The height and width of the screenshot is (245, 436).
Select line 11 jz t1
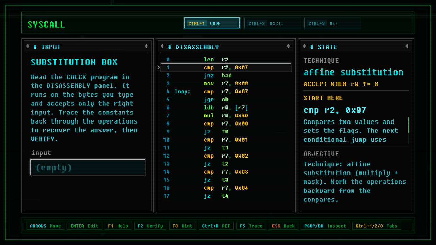(x=226, y=148)
